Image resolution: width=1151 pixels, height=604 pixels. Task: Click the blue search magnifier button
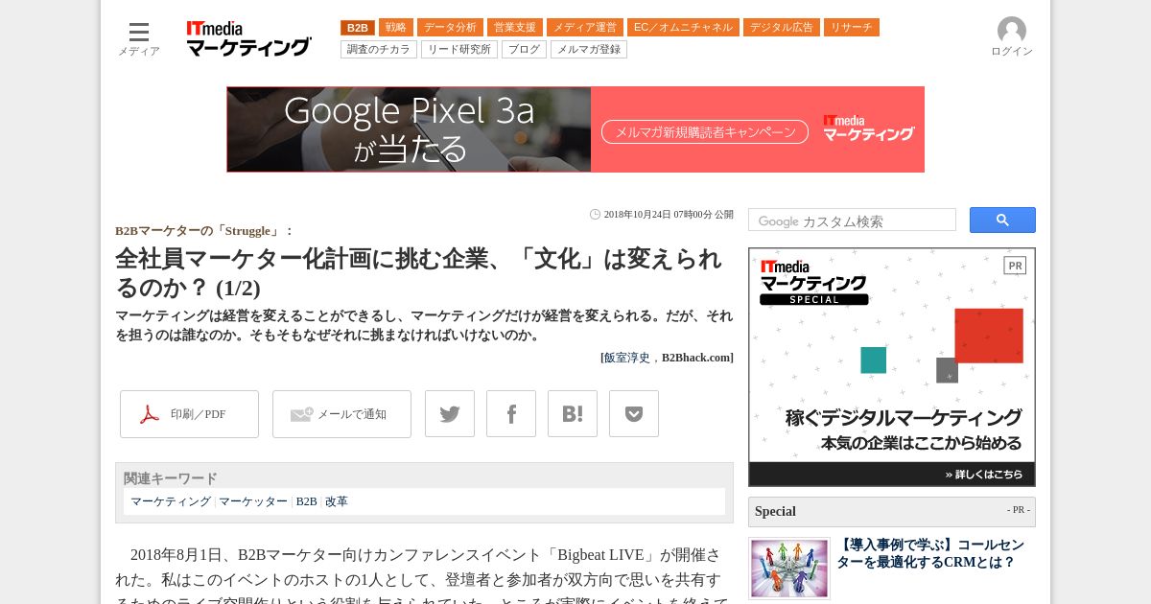1002,221
